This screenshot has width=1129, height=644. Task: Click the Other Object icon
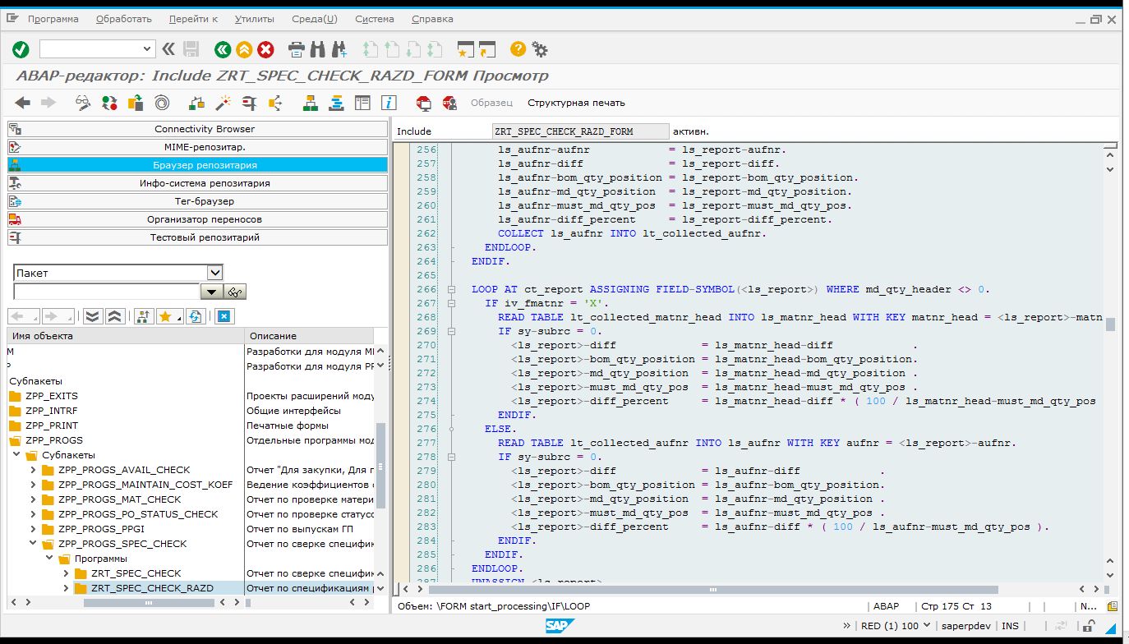136,103
